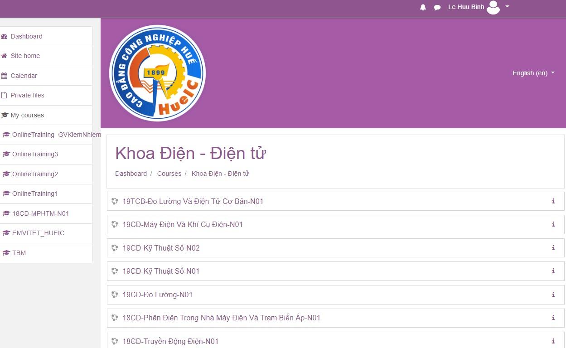Viewport: 566px width, 348px height.
Task: Open the info toggle for 19CD-Đo Lường-N01
Action: point(553,295)
